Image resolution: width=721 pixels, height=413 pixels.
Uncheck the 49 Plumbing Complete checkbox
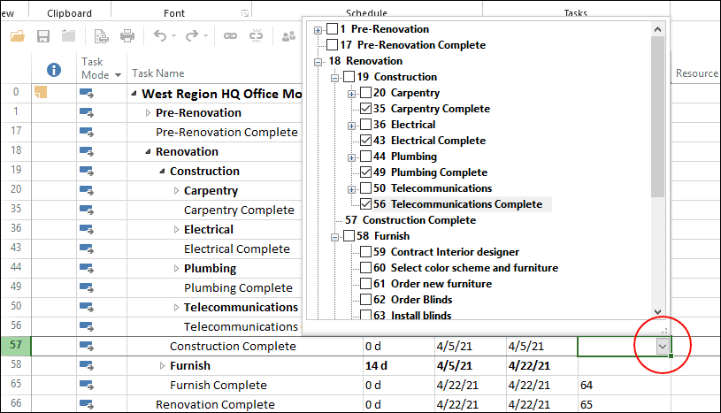pyautogui.click(x=365, y=172)
